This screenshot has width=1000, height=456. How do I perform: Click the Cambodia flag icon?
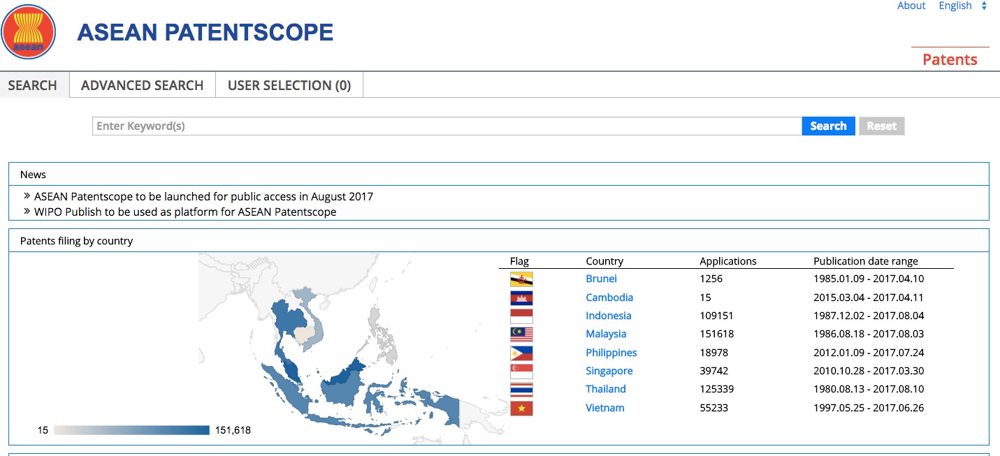(521, 298)
